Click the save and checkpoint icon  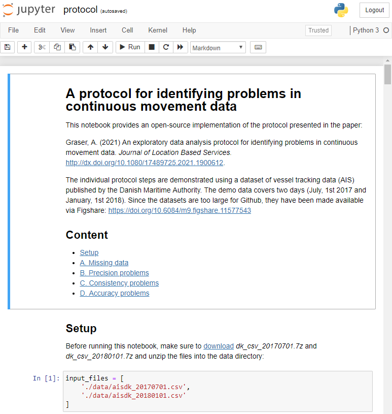tap(7, 47)
